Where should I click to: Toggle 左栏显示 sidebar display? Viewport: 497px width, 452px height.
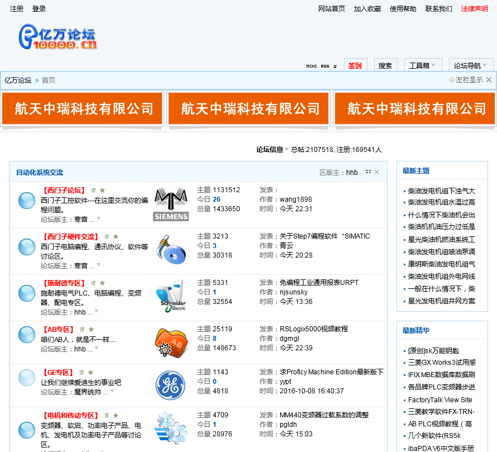tap(466, 79)
